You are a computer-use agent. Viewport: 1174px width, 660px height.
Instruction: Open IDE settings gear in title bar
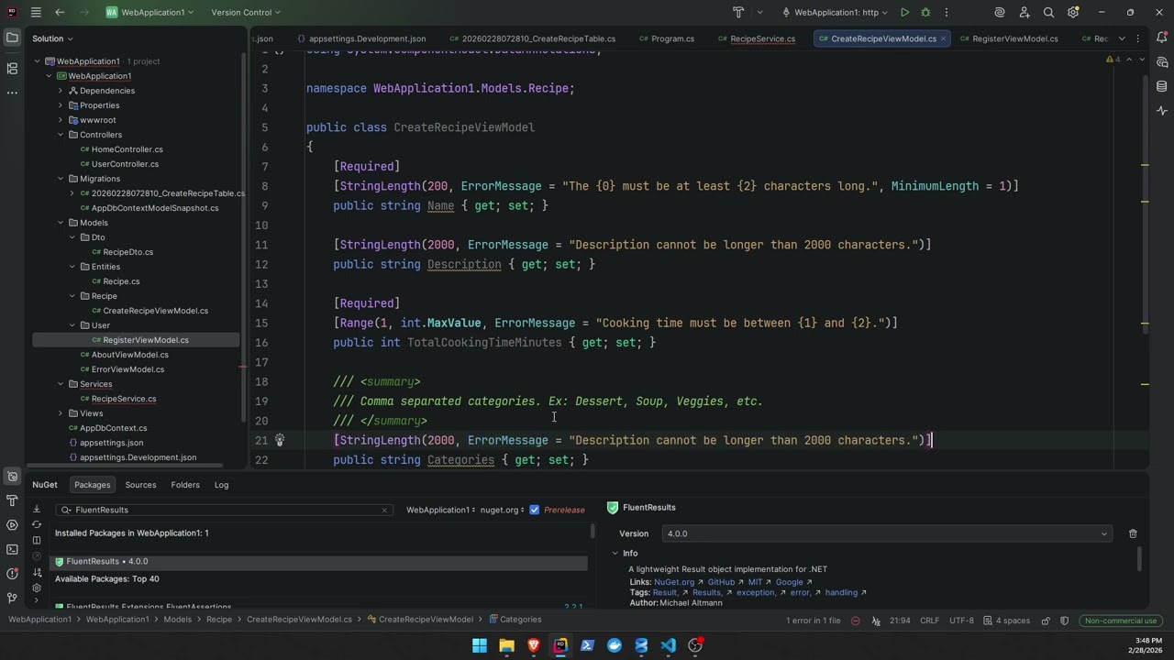click(1073, 12)
